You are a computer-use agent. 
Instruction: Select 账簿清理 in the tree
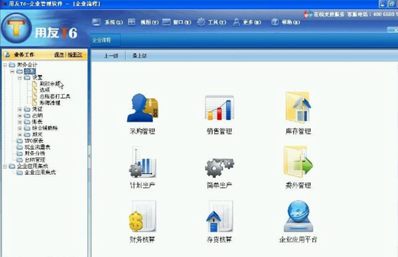50,103
